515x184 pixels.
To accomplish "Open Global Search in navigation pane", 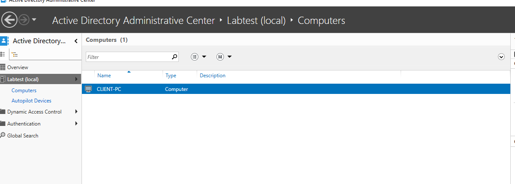I will click(x=23, y=136).
